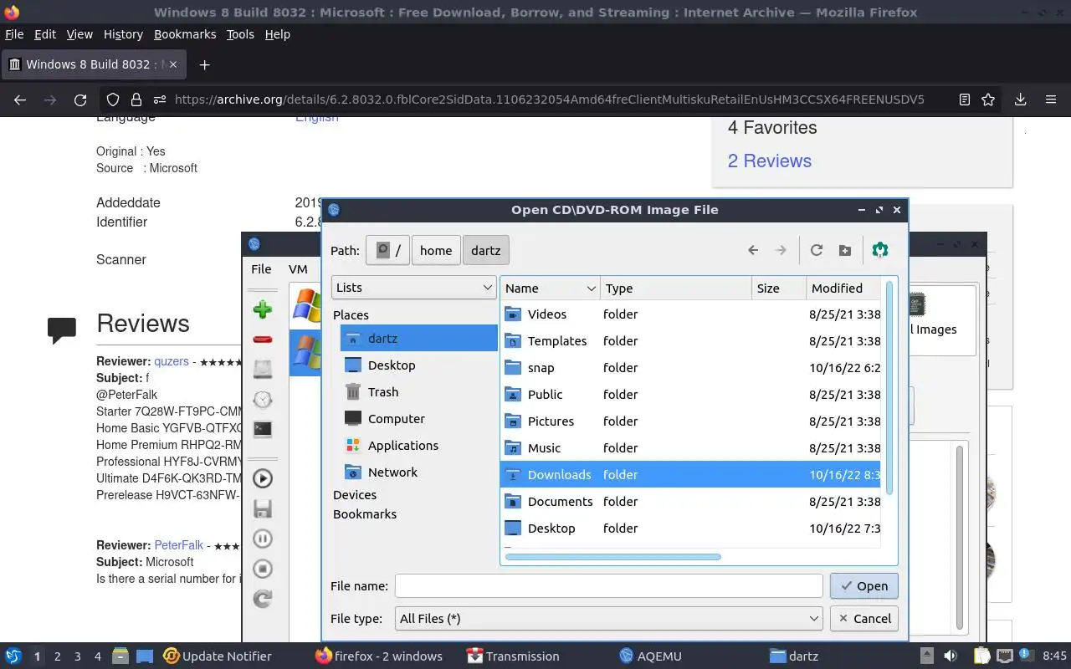Click the green plus add VM icon in AQEMU

click(263, 309)
